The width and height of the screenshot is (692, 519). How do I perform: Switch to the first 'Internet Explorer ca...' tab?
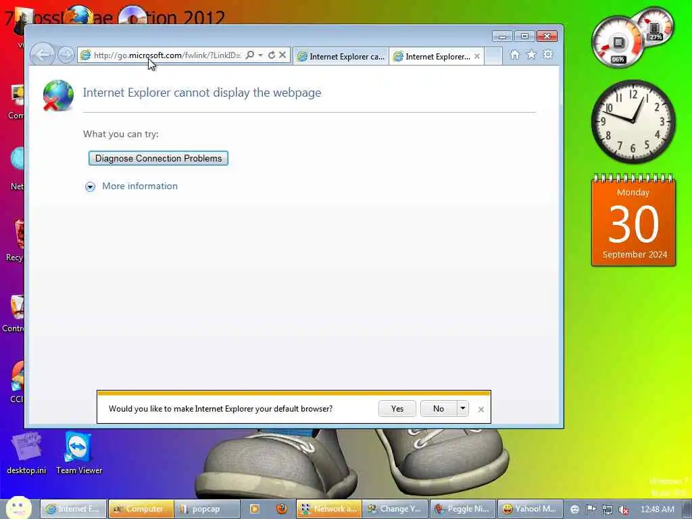coord(341,56)
